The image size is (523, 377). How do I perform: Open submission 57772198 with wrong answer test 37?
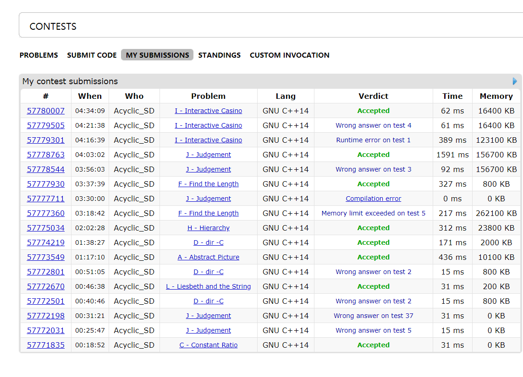pyautogui.click(x=46, y=316)
